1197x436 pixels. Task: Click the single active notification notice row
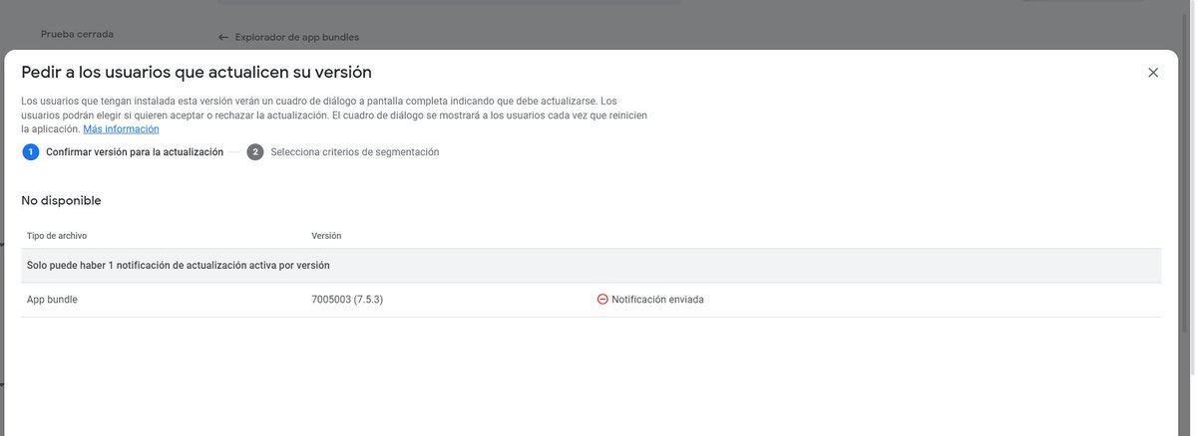[592, 266]
